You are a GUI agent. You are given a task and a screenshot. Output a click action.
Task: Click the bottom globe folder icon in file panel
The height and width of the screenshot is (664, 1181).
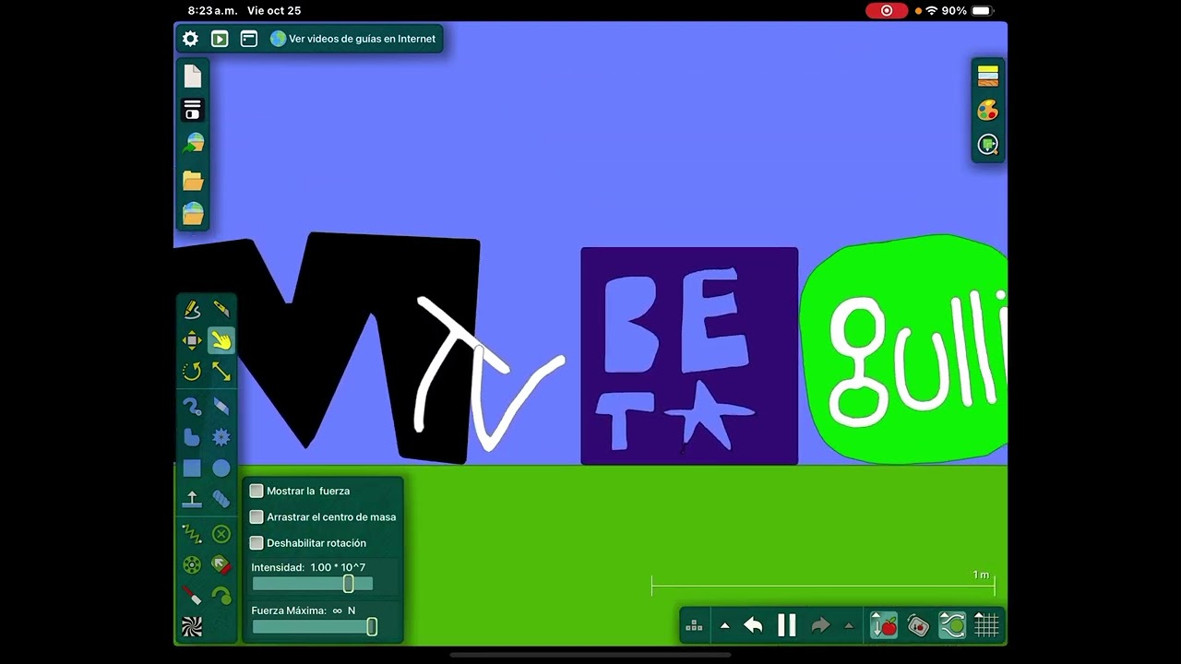(x=193, y=214)
